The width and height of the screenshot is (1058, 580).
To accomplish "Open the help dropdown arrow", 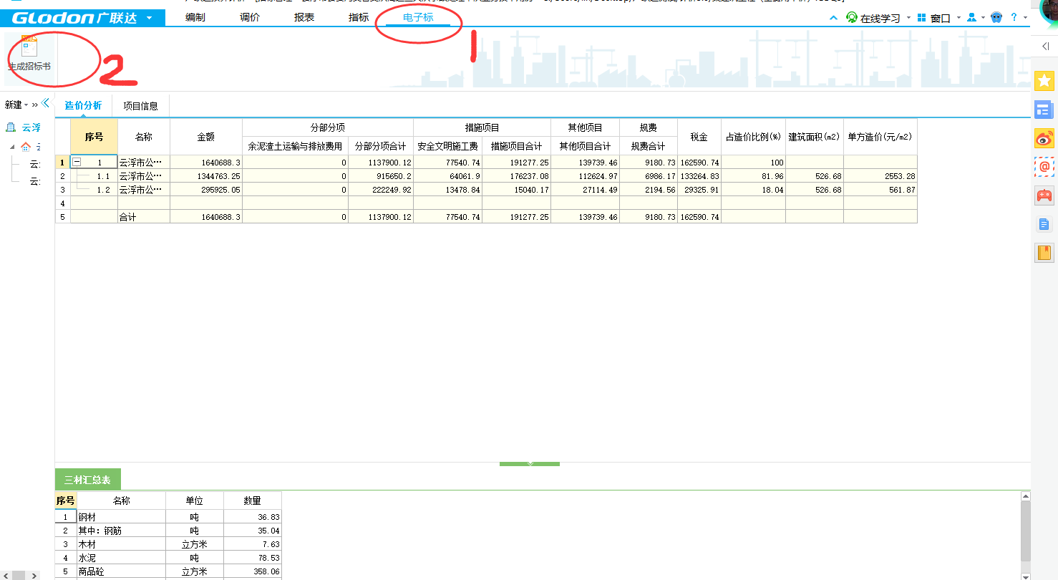I will (1026, 17).
